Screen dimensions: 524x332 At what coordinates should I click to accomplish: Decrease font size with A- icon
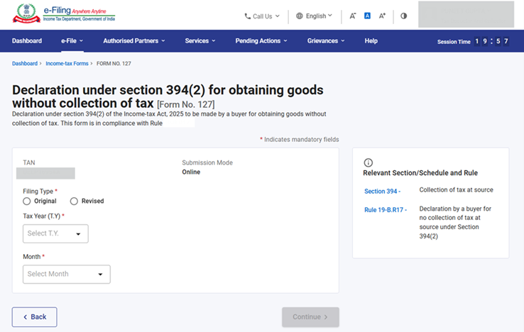tap(352, 16)
